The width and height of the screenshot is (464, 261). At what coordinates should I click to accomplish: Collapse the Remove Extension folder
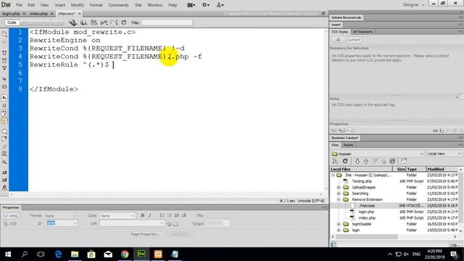(x=339, y=199)
